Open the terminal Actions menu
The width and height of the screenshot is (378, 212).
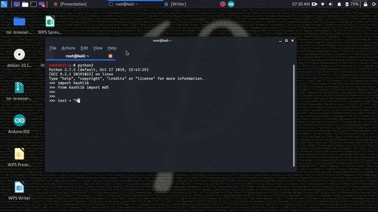(x=69, y=48)
